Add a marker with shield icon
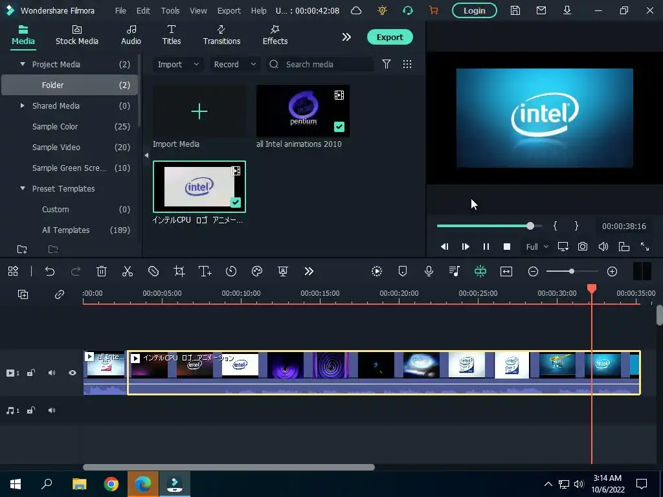663x497 pixels. tap(403, 271)
